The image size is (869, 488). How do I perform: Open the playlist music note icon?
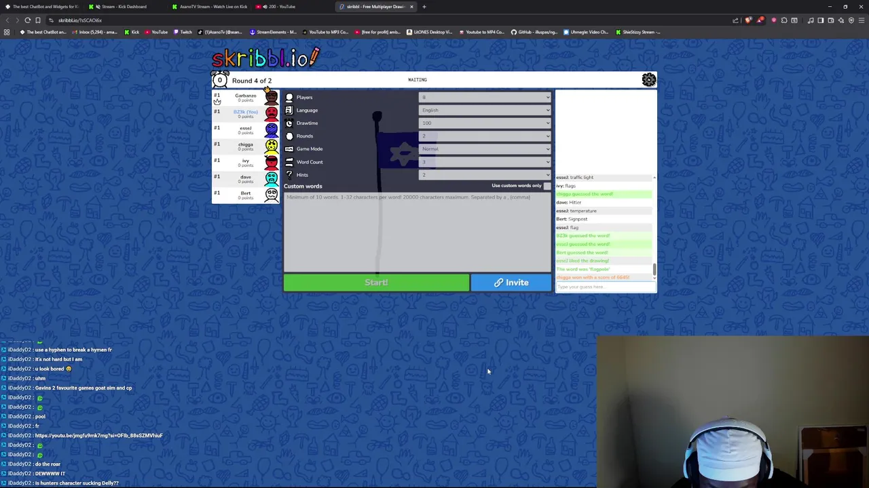pyautogui.click(x=811, y=20)
